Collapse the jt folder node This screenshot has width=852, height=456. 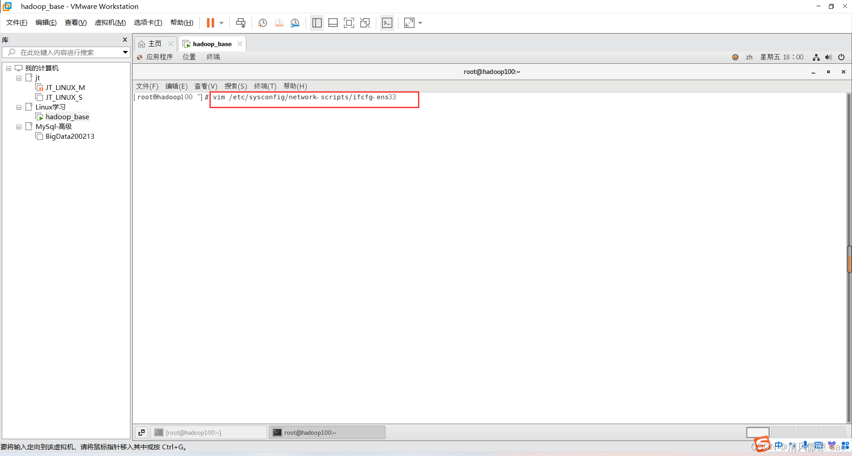19,78
